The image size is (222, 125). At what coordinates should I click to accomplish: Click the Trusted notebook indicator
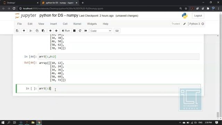pyautogui.click(x=176, y=24)
